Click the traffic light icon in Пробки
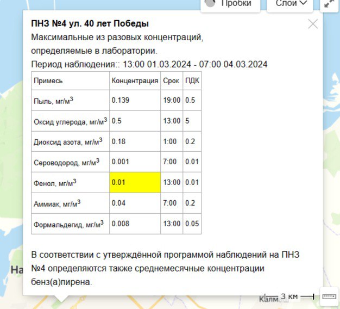This screenshot has height=309, width=340. click(x=211, y=3)
